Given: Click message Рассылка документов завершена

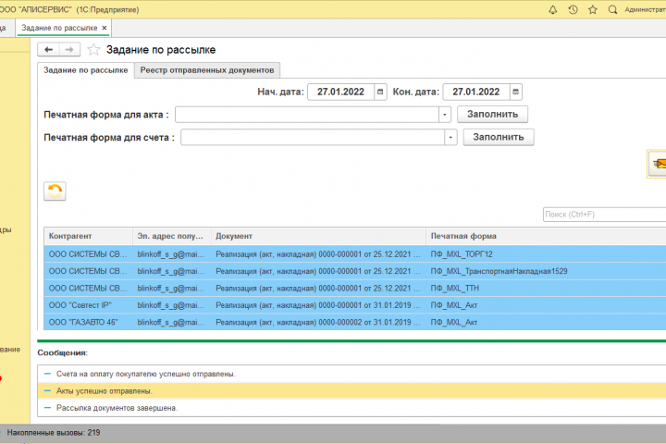Looking at the screenshot, I should [x=117, y=408].
